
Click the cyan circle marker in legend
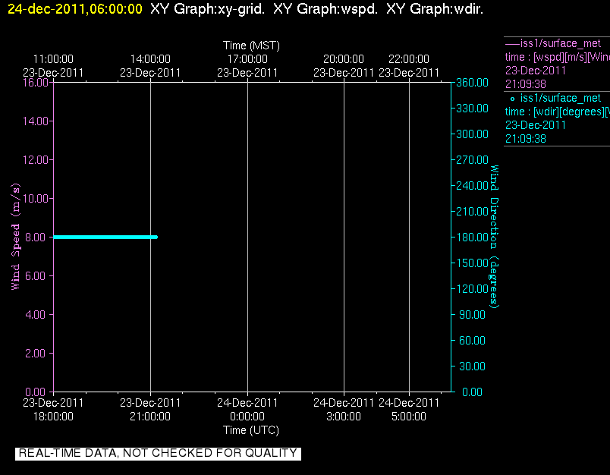tap(512, 99)
